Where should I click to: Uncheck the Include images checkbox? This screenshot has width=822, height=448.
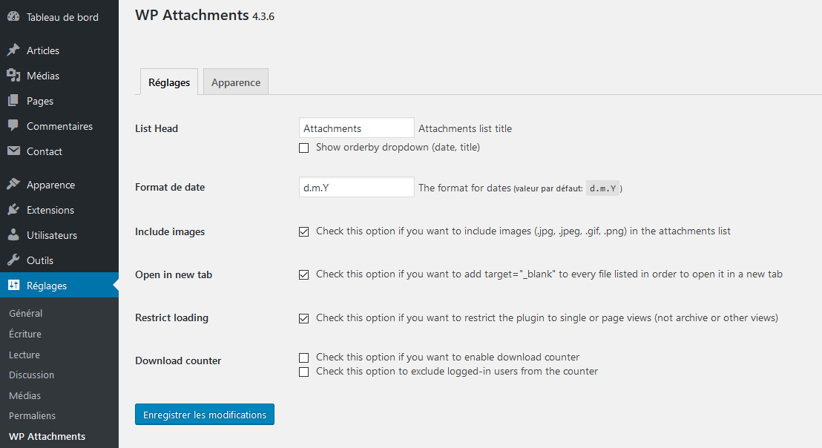(x=303, y=231)
